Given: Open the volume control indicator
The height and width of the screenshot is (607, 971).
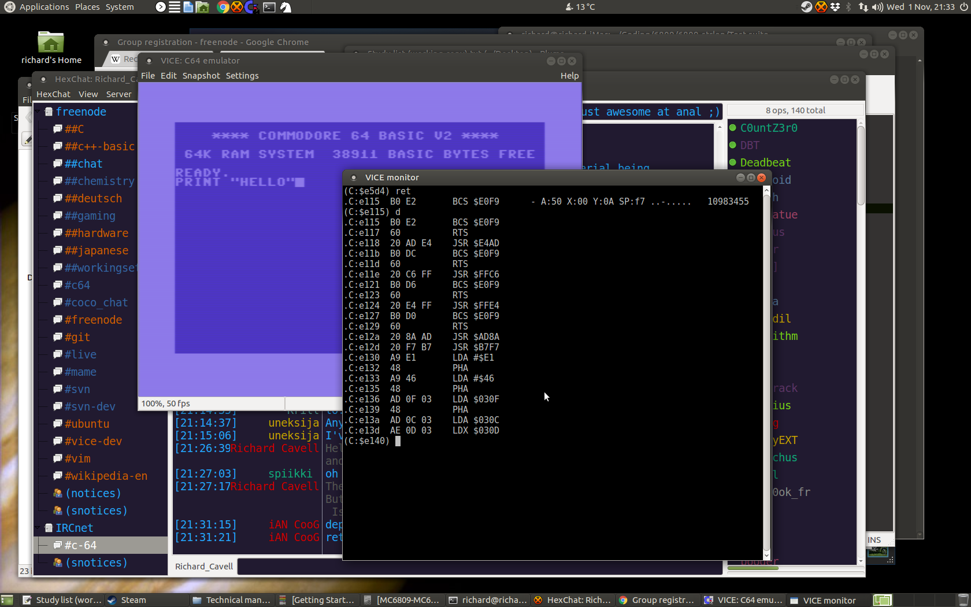Looking at the screenshot, I should [x=877, y=7].
